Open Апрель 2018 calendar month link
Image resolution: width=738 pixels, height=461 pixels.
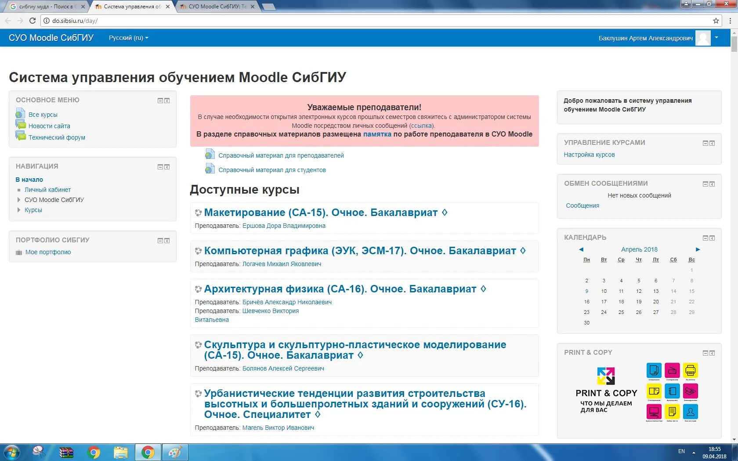[639, 249]
